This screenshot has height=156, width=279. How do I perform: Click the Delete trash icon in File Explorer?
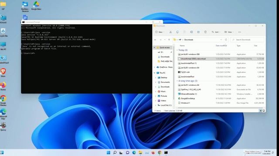[205, 32]
